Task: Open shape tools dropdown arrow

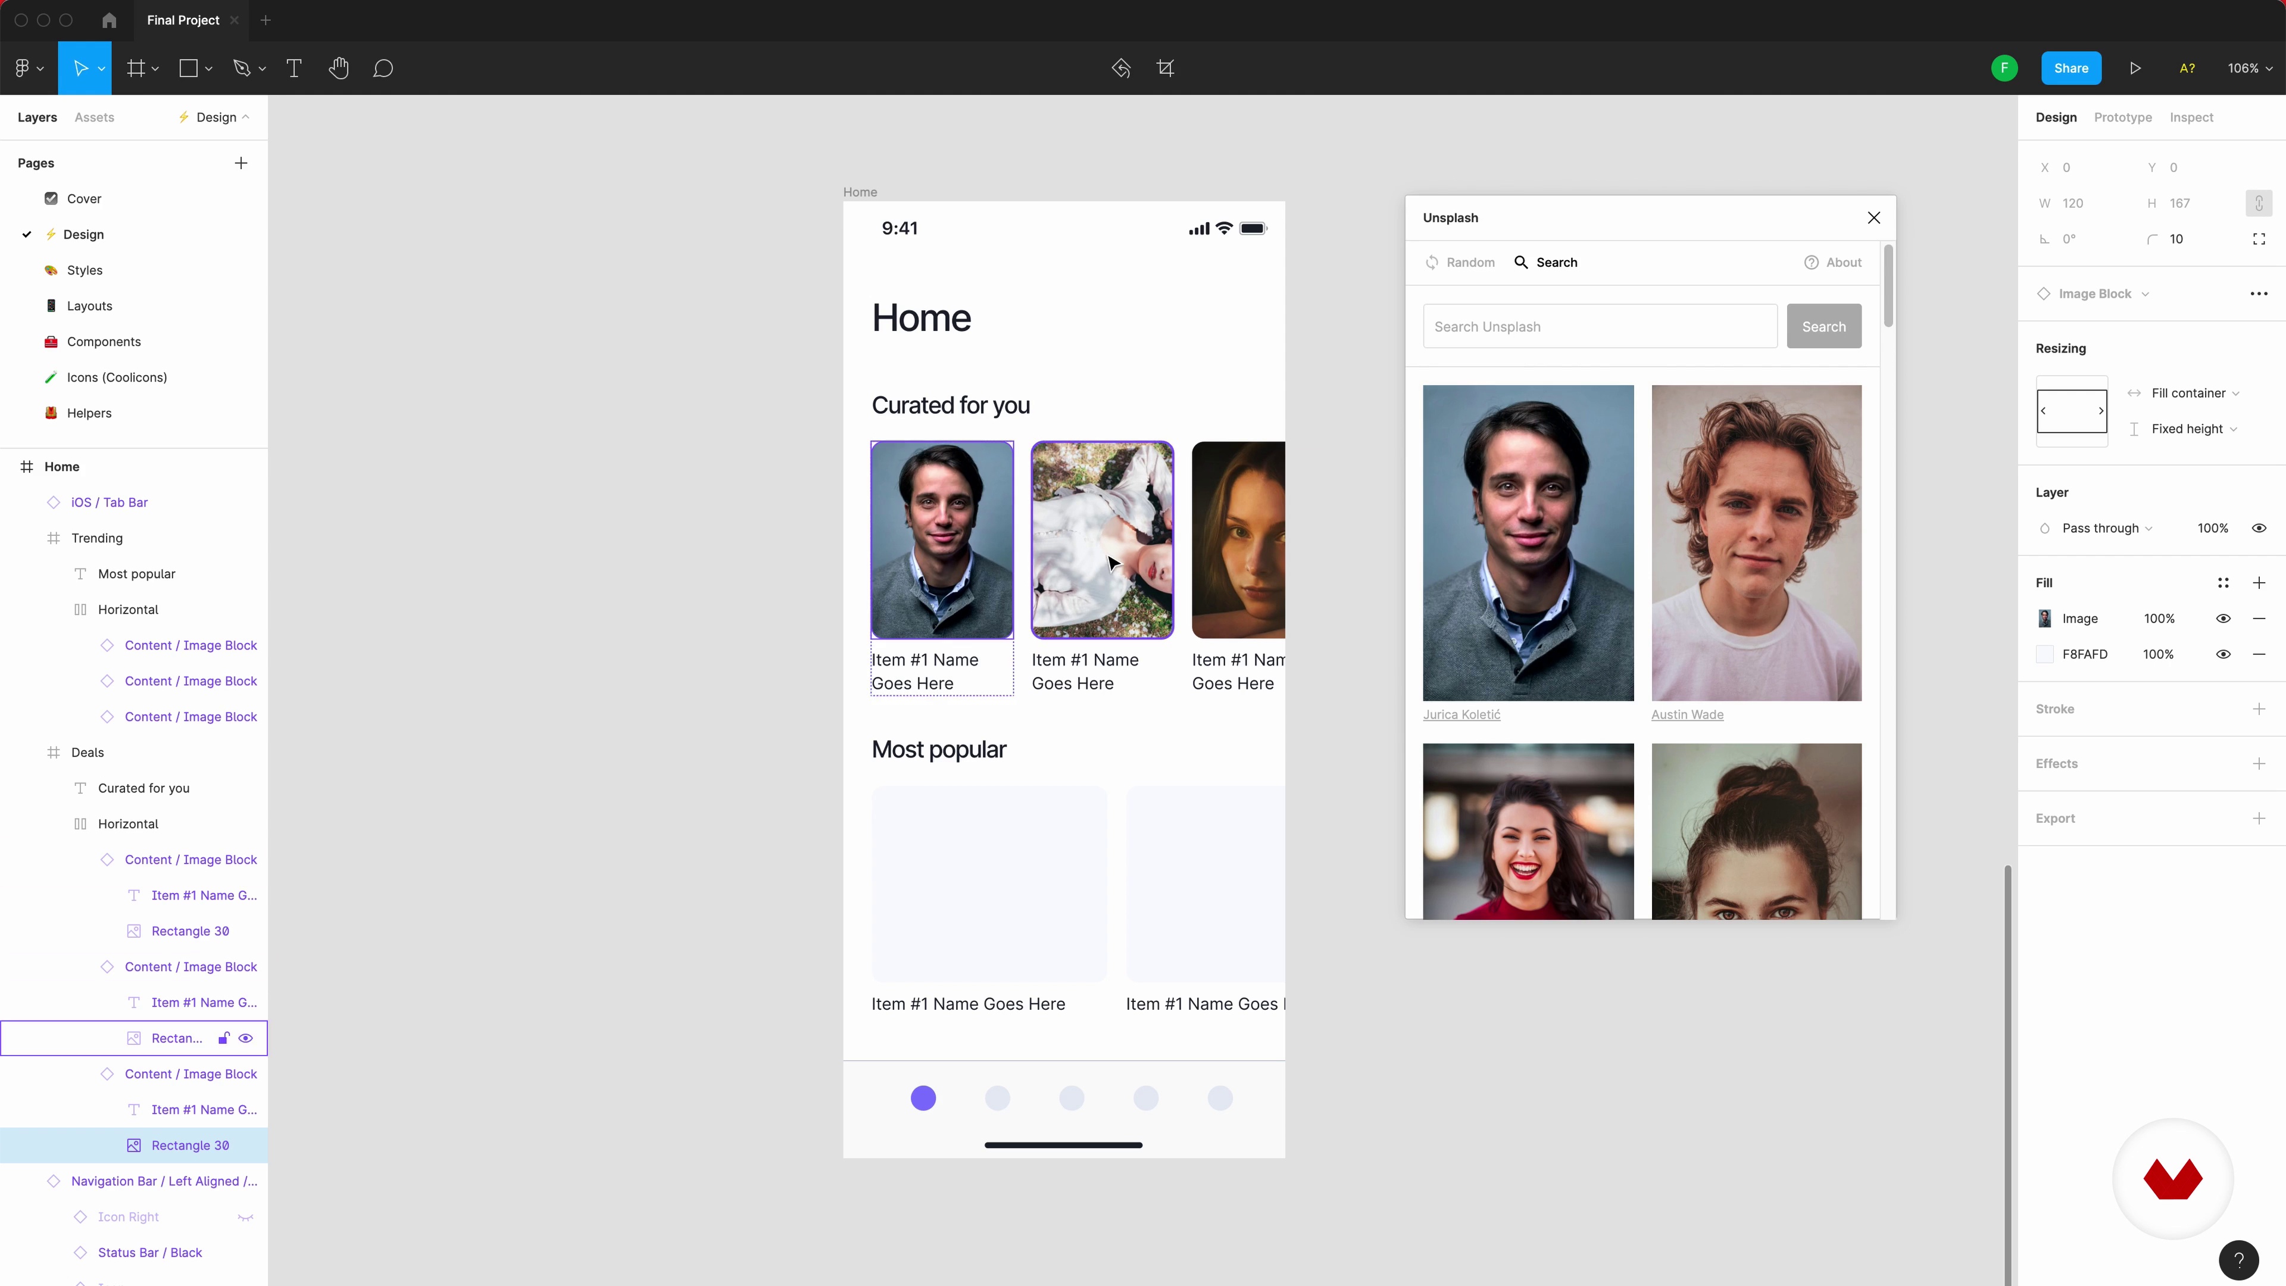Action: pyautogui.click(x=208, y=69)
